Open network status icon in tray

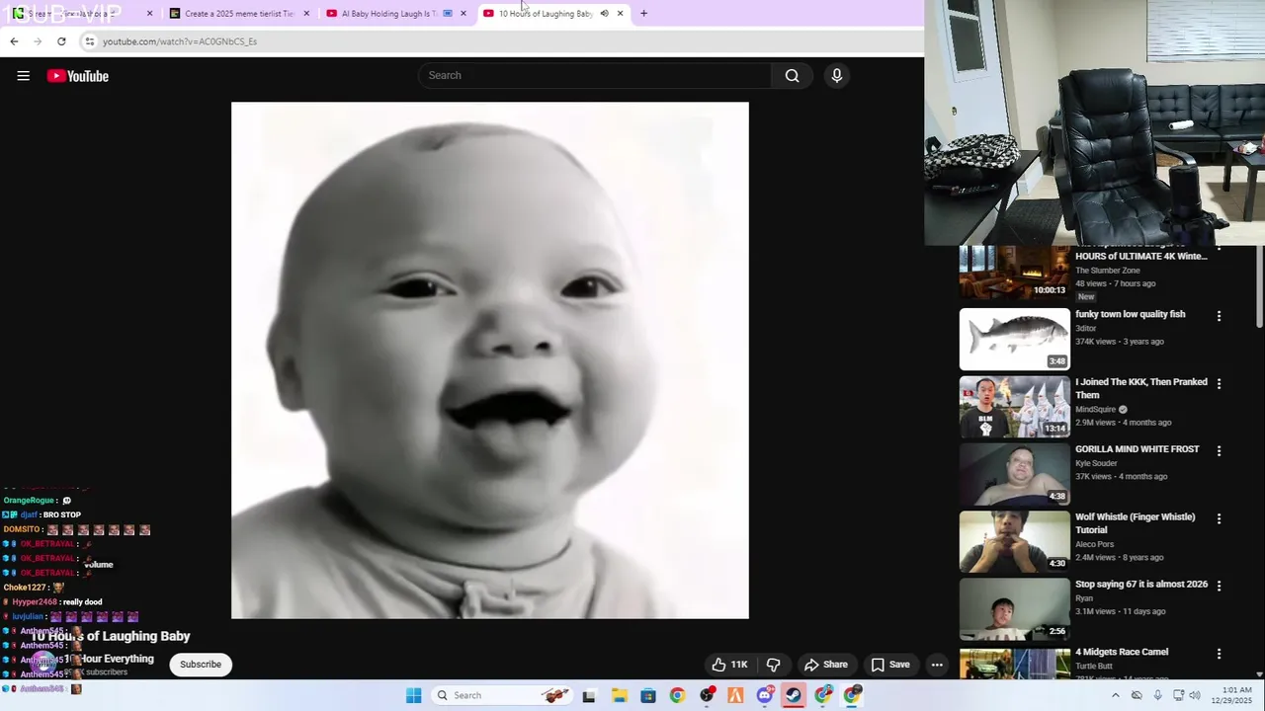click(x=1178, y=695)
